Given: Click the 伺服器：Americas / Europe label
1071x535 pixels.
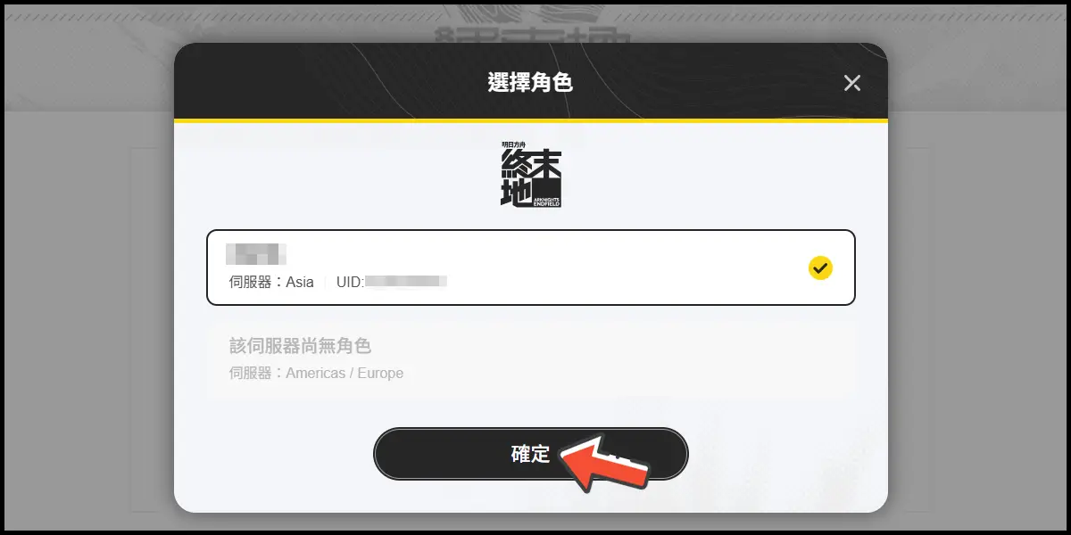Looking at the screenshot, I should pos(317,374).
